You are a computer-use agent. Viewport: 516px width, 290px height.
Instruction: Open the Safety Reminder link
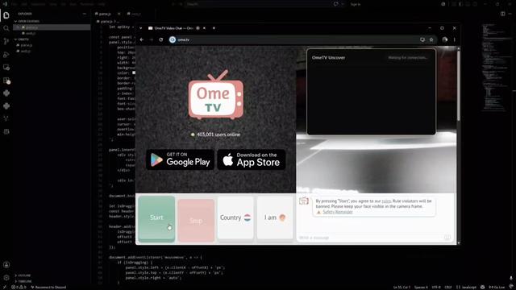pos(338,212)
